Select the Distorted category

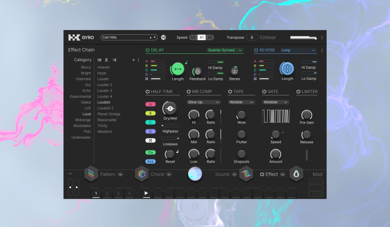(x=83, y=79)
